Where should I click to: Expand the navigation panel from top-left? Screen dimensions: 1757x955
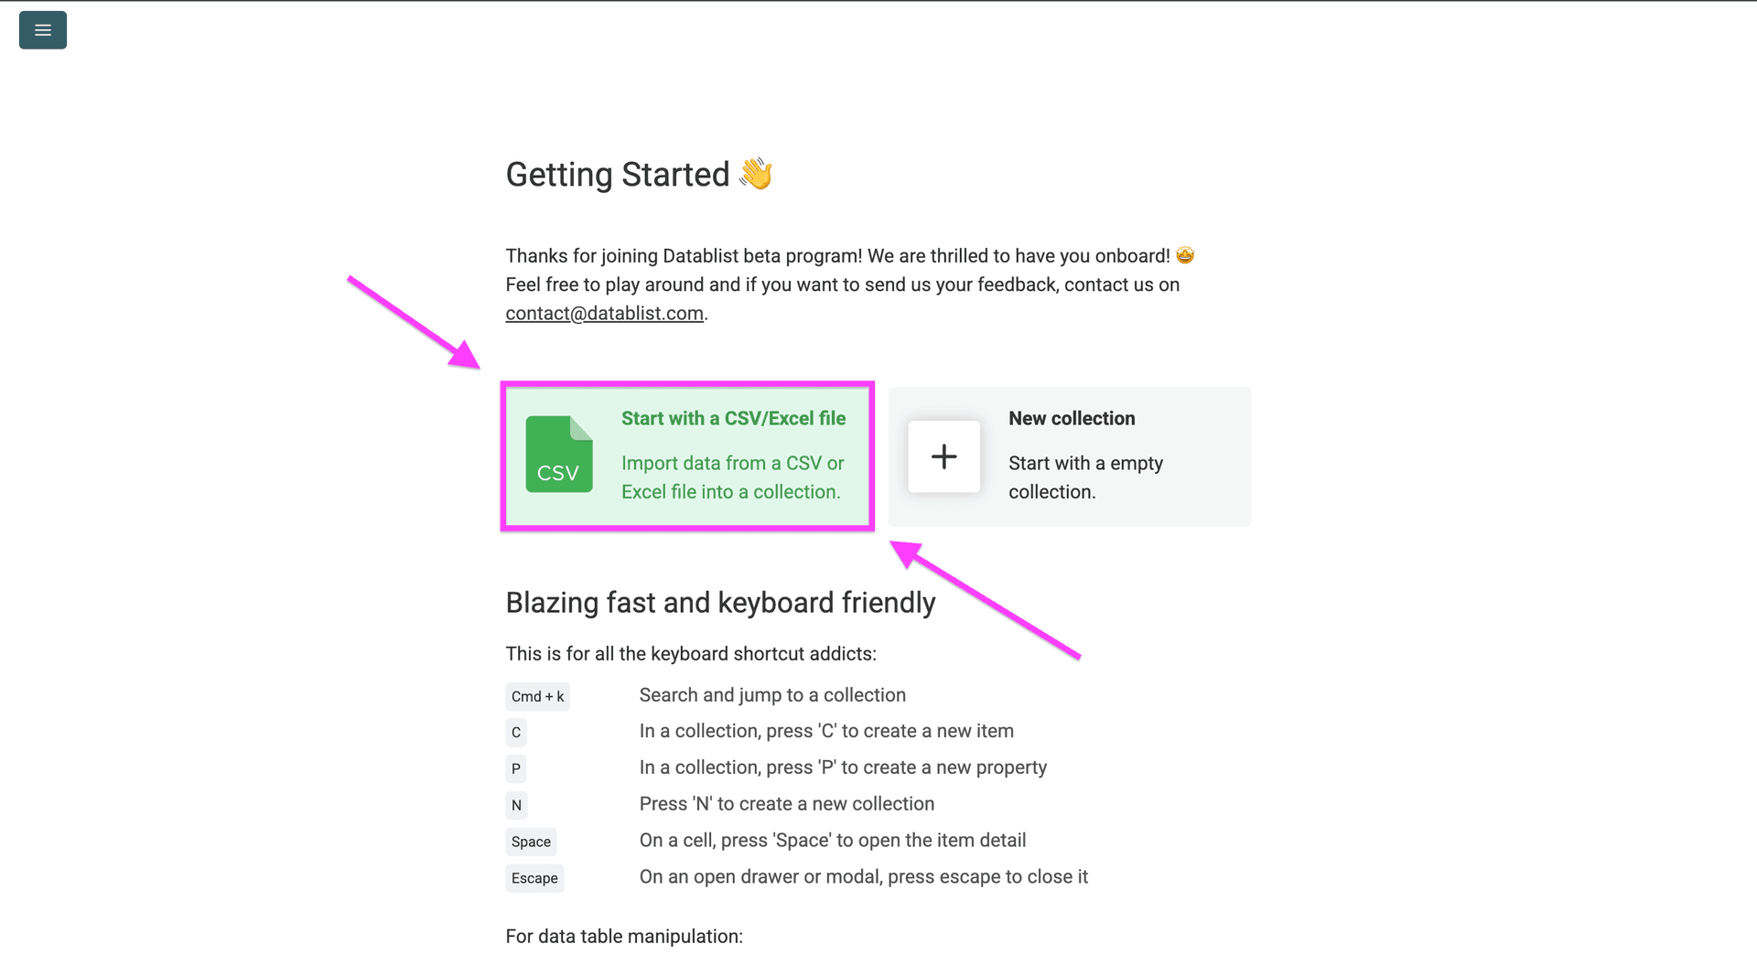(x=42, y=29)
